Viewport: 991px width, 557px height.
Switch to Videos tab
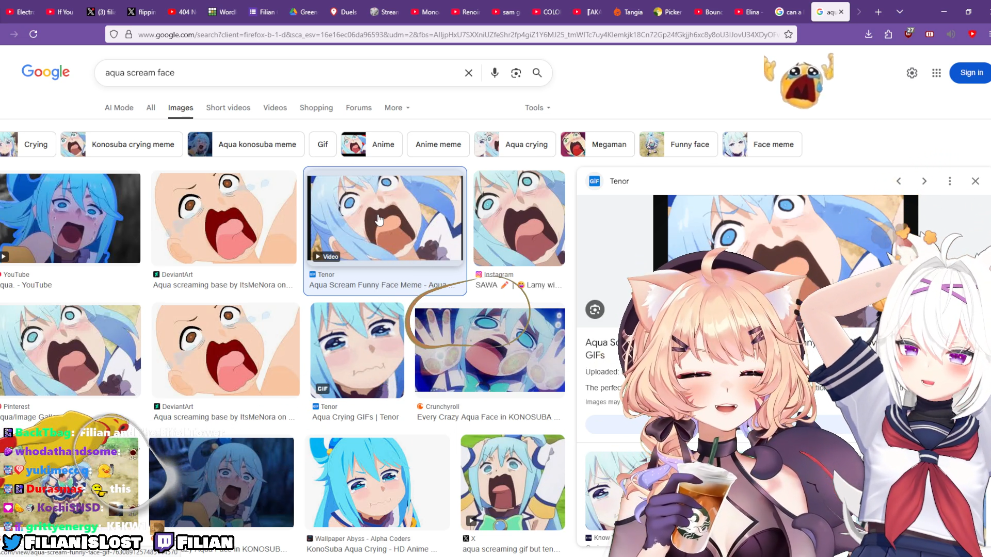click(x=275, y=108)
